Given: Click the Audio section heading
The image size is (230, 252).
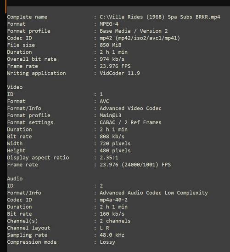Looking at the screenshot, I should pyautogui.click(x=15, y=179).
